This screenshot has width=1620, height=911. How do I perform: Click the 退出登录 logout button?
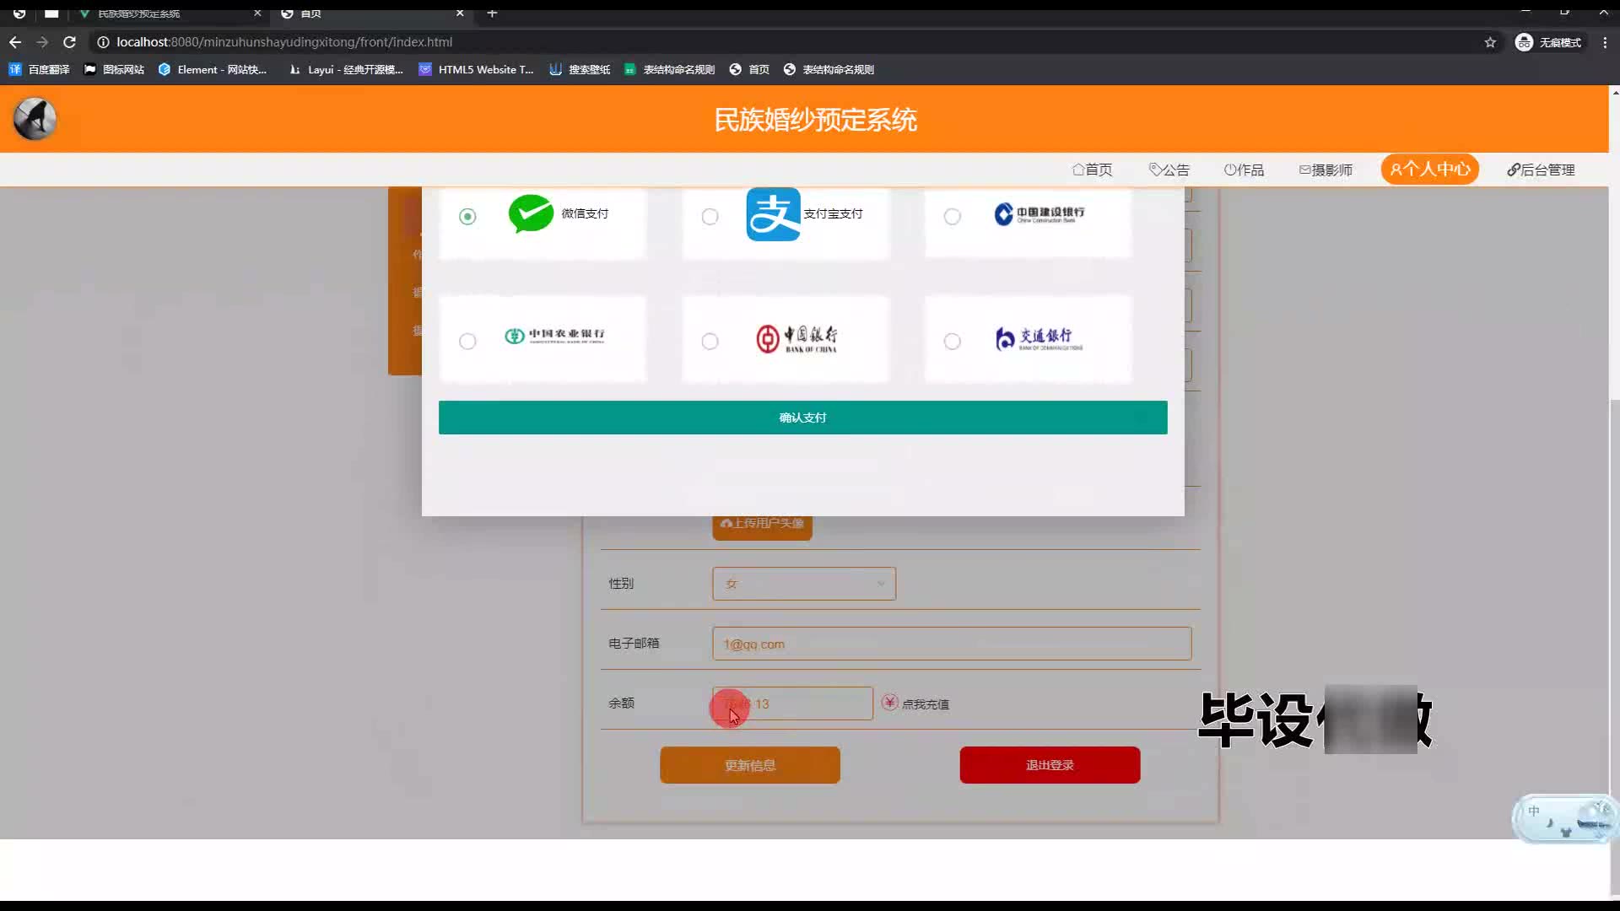(x=1050, y=765)
